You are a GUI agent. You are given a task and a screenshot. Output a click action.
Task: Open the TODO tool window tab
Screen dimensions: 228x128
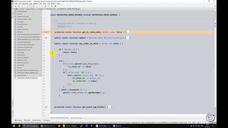[x=27, y=120]
